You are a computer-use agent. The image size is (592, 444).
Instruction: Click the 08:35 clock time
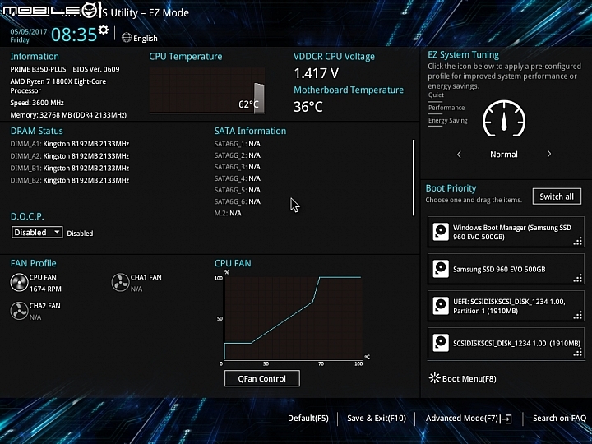click(74, 35)
